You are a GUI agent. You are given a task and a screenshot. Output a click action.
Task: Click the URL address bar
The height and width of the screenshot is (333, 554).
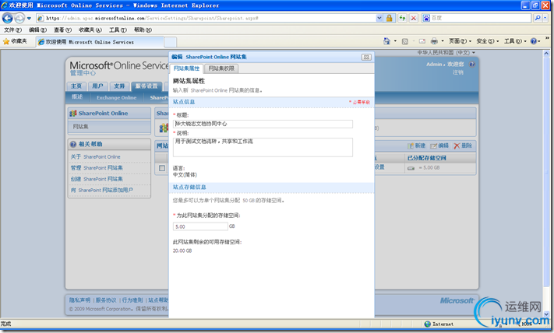click(x=206, y=18)
